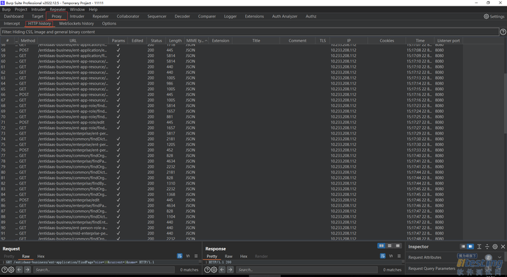Switch Inspector to the right layout toggle

tap(470, 247)
